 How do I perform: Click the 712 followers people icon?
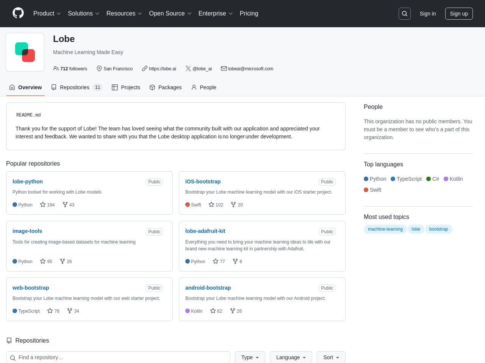(56, 68)
